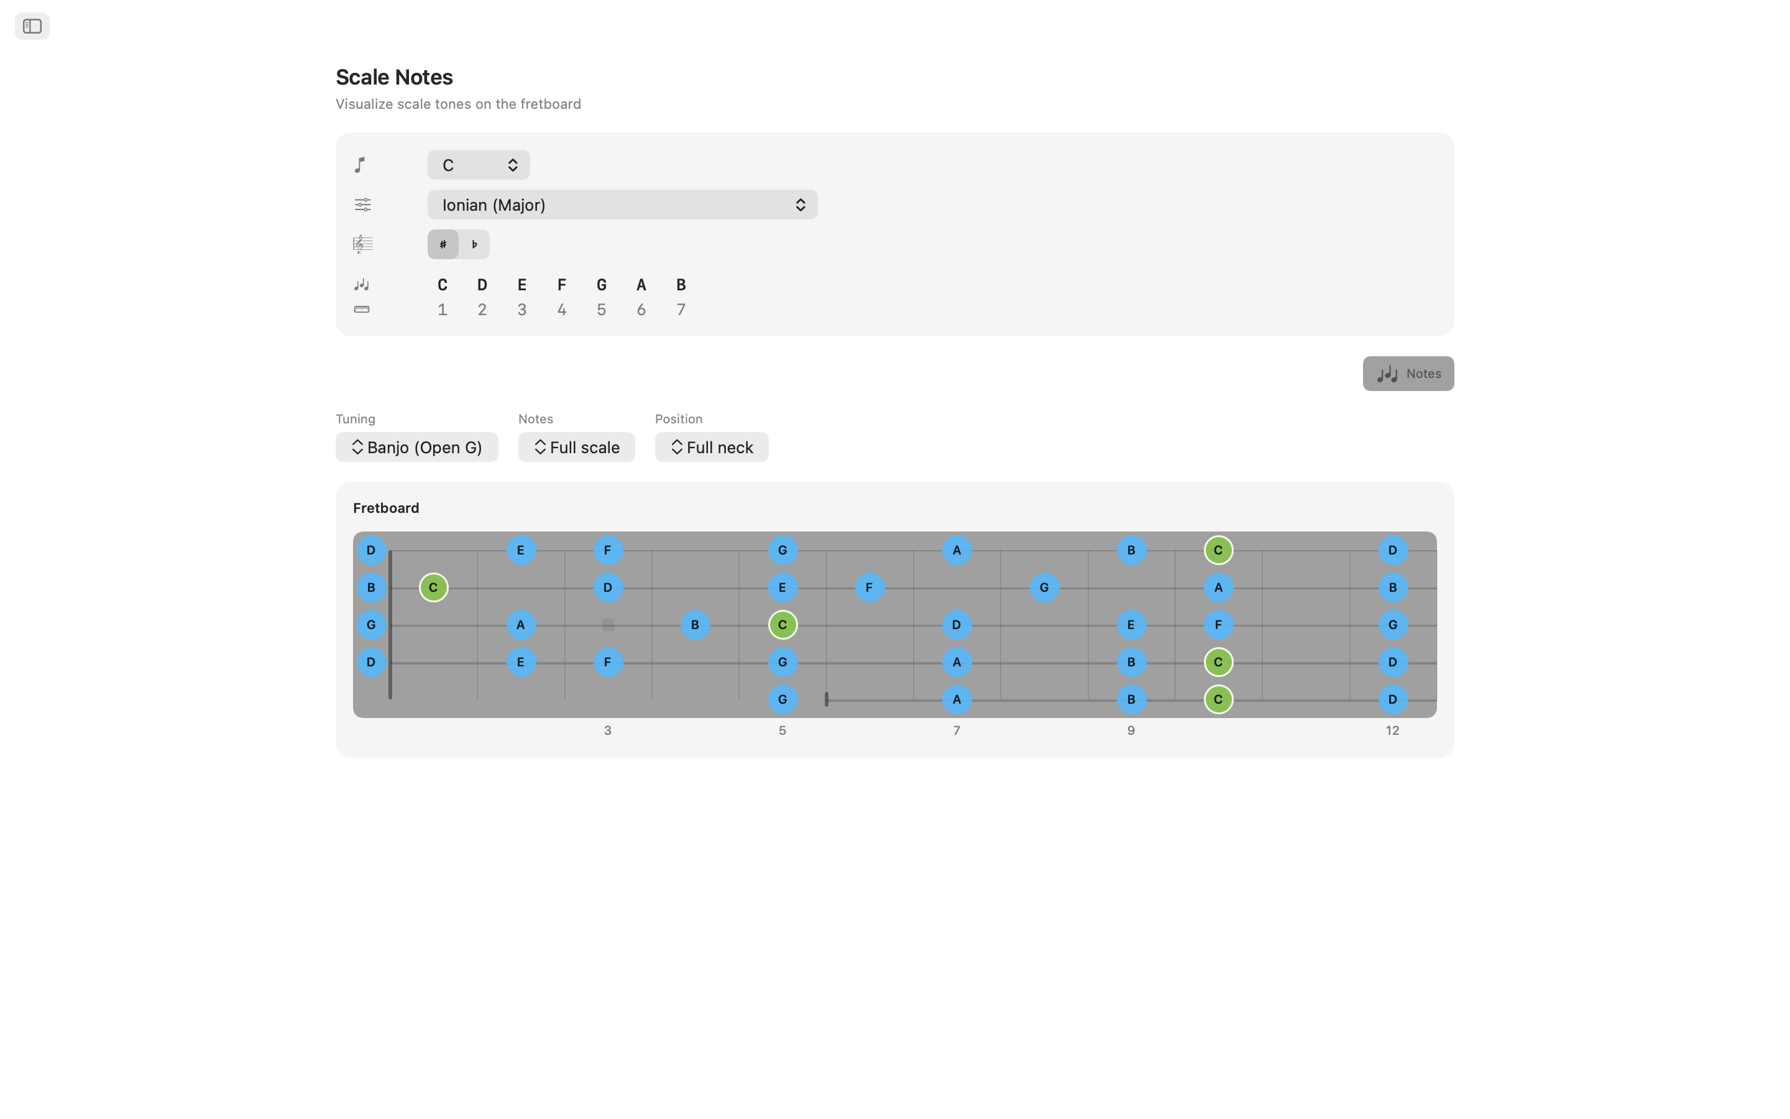Click fret number 7 label

[x=957, y=731]
